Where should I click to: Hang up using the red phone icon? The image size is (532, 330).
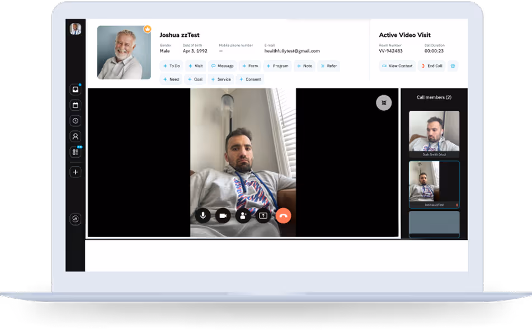pyautogui.click(x=283, y=215)
